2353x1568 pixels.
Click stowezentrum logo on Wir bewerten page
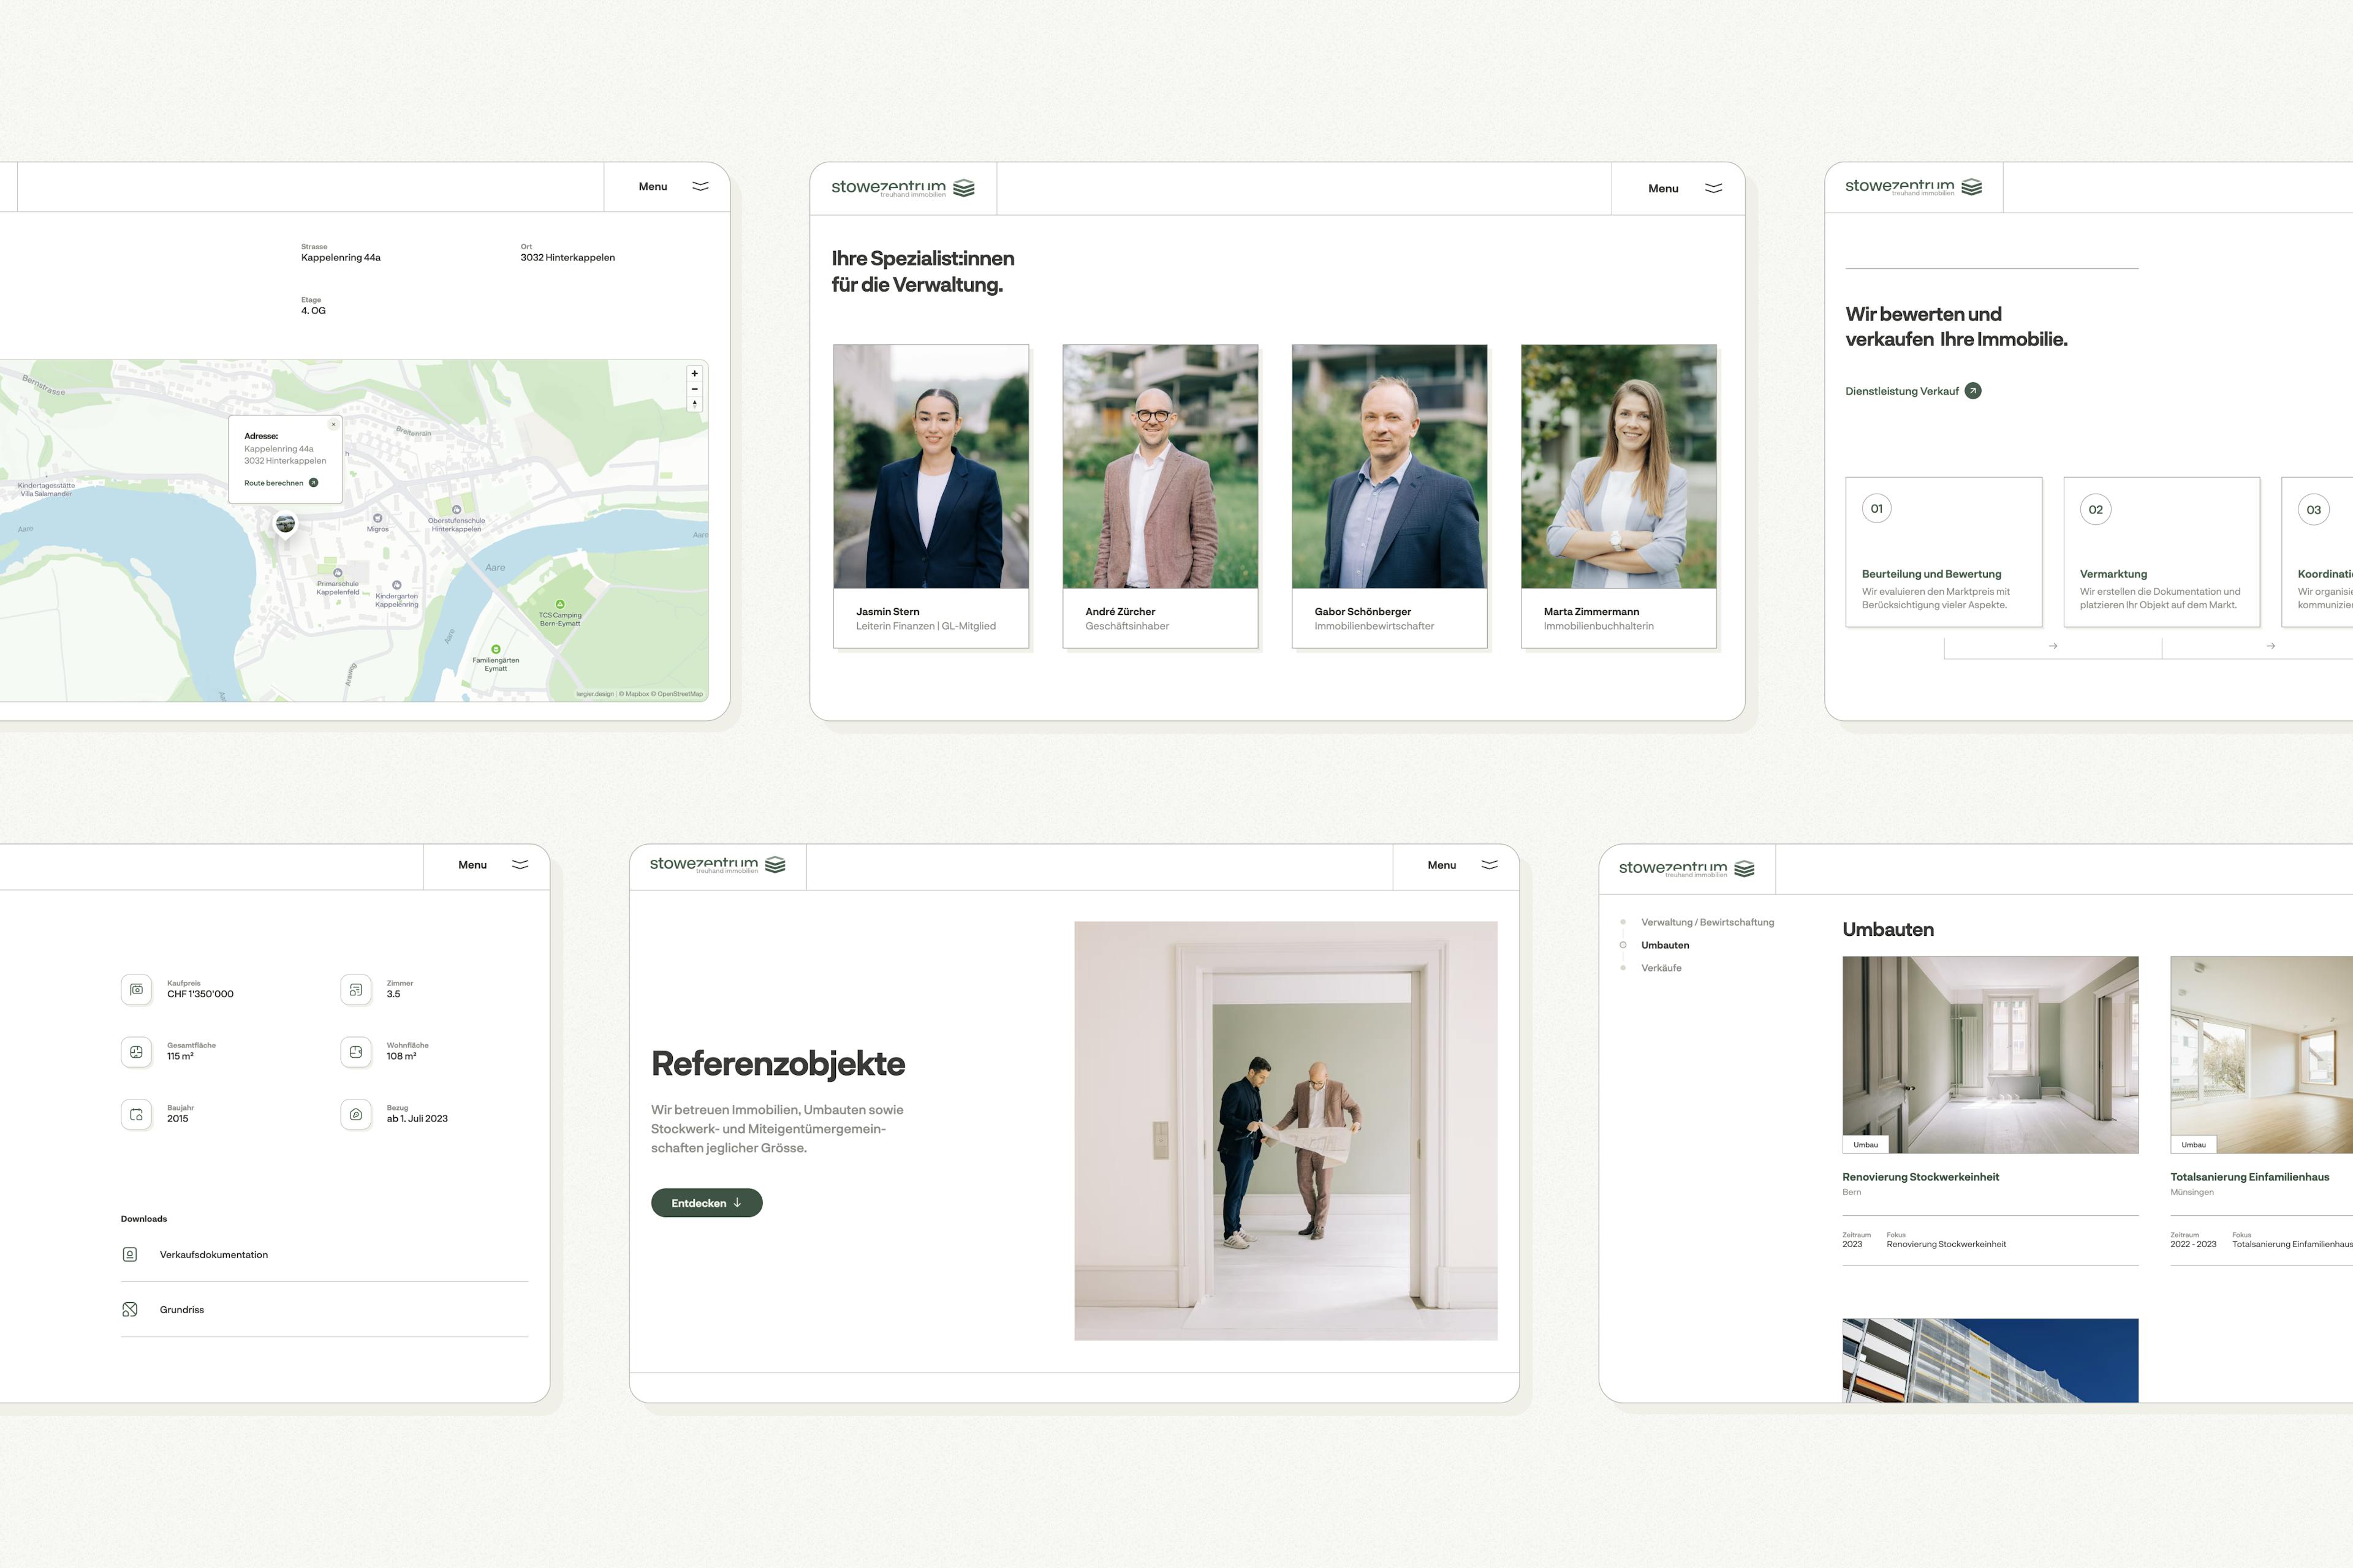[x=1914, y=187]
